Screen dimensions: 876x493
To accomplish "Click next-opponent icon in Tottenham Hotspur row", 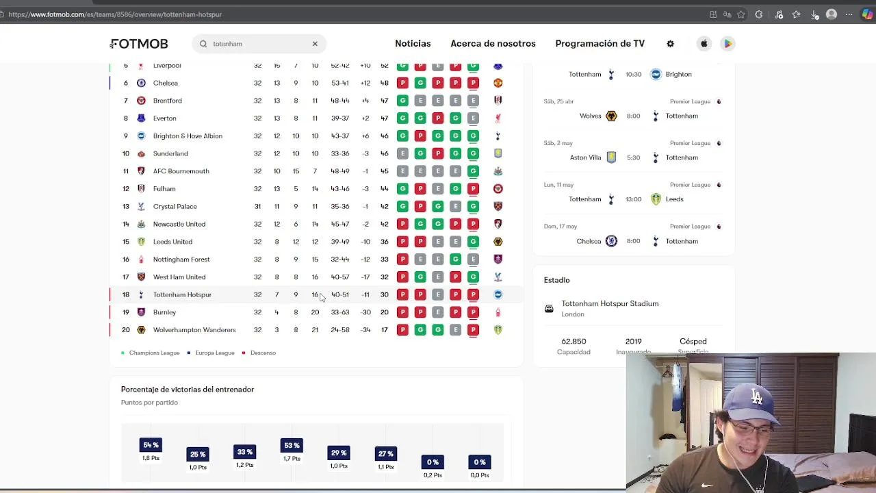I will click(498, 294).
